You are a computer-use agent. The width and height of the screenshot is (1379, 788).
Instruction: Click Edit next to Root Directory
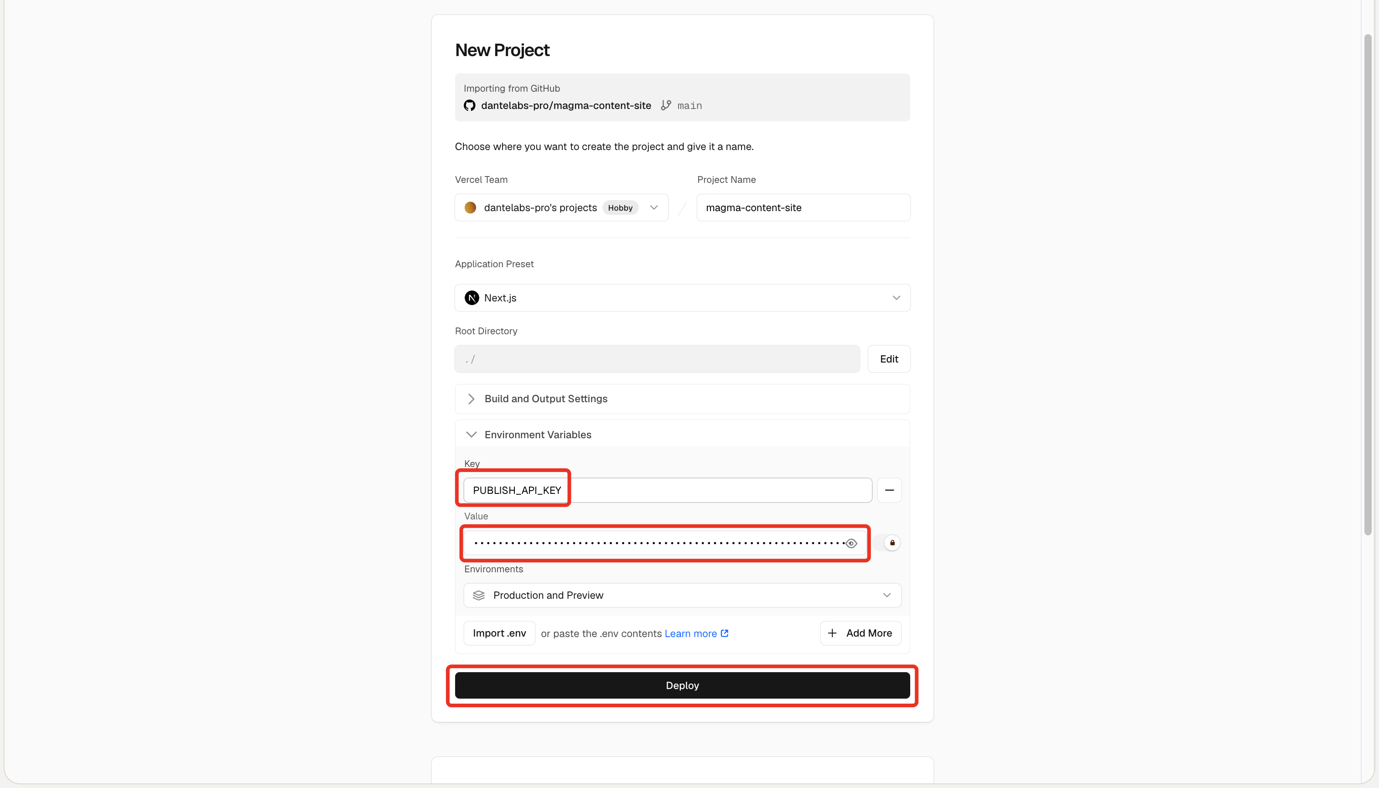point(889,359)
